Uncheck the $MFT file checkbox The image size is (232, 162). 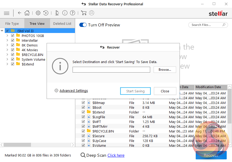click(x=83, y=122)
